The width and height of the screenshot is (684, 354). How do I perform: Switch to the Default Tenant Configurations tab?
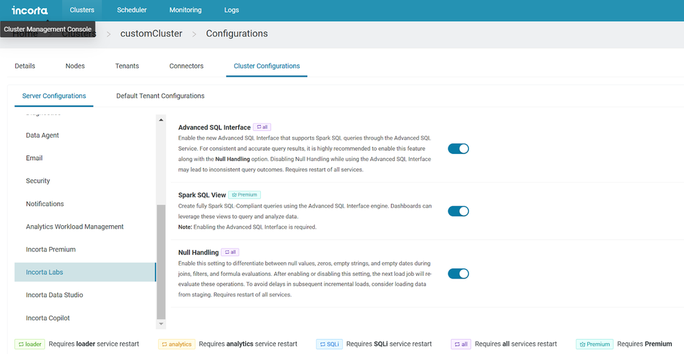click(160, 96)
